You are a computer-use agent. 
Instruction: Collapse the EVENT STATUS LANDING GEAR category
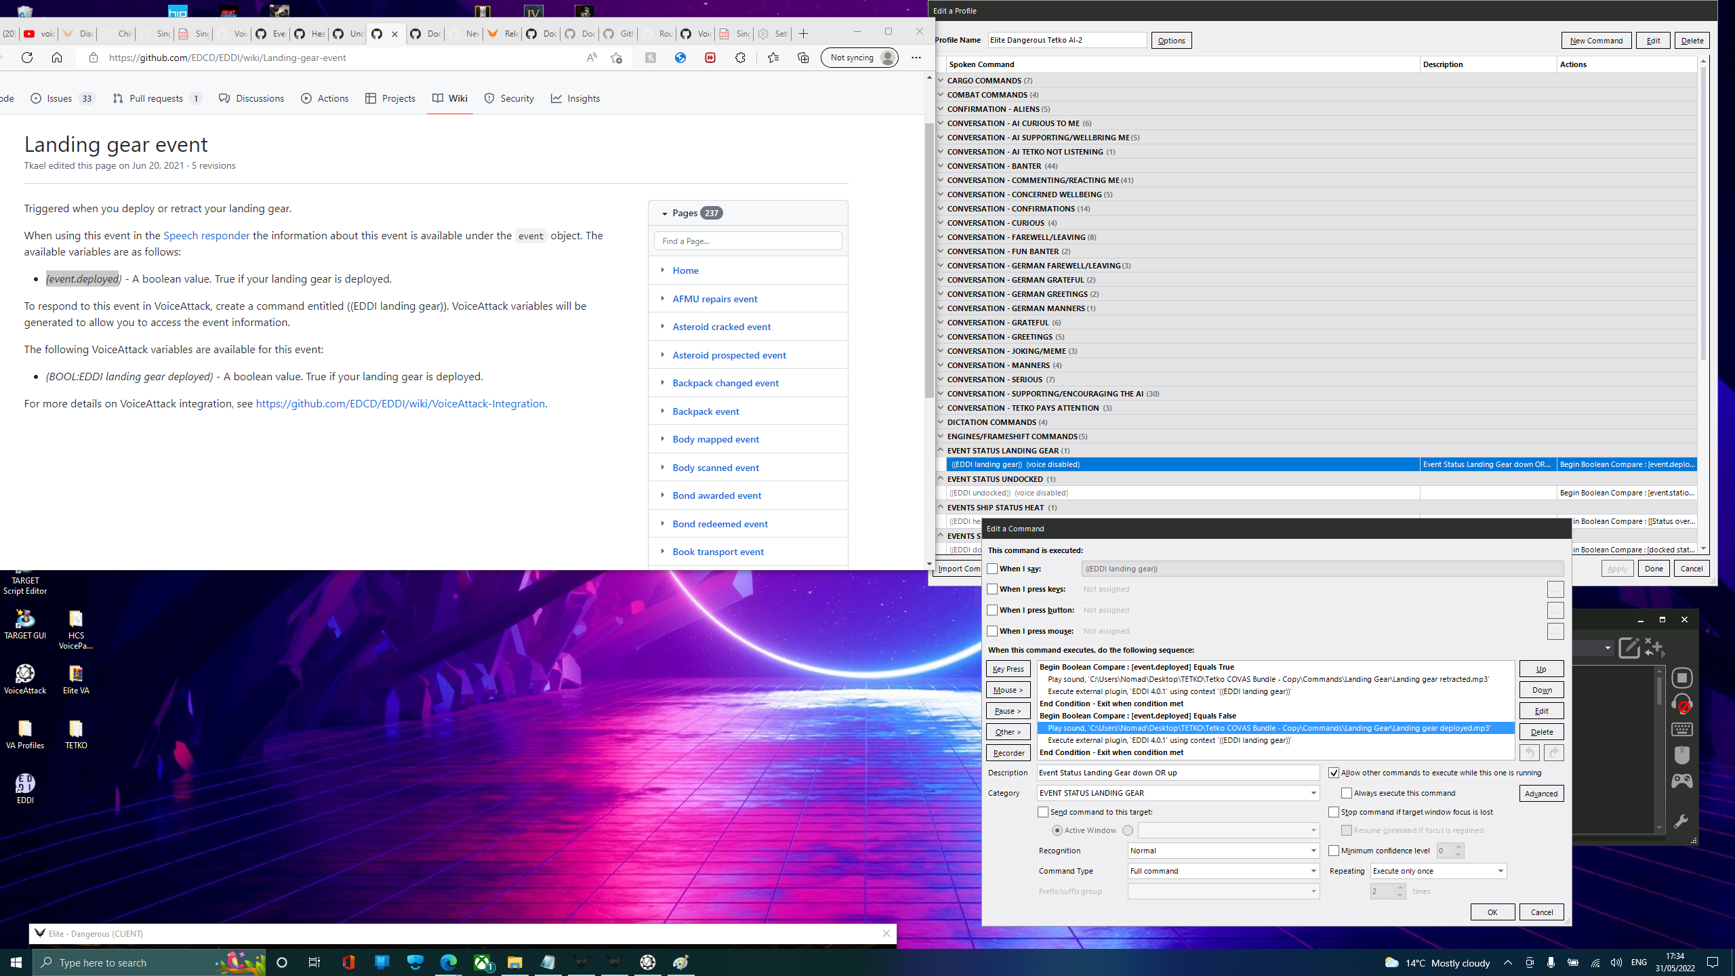click(941, 450)
